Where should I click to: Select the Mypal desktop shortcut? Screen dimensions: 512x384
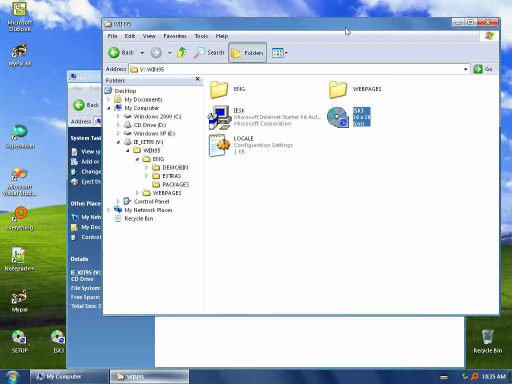point(19,300)
